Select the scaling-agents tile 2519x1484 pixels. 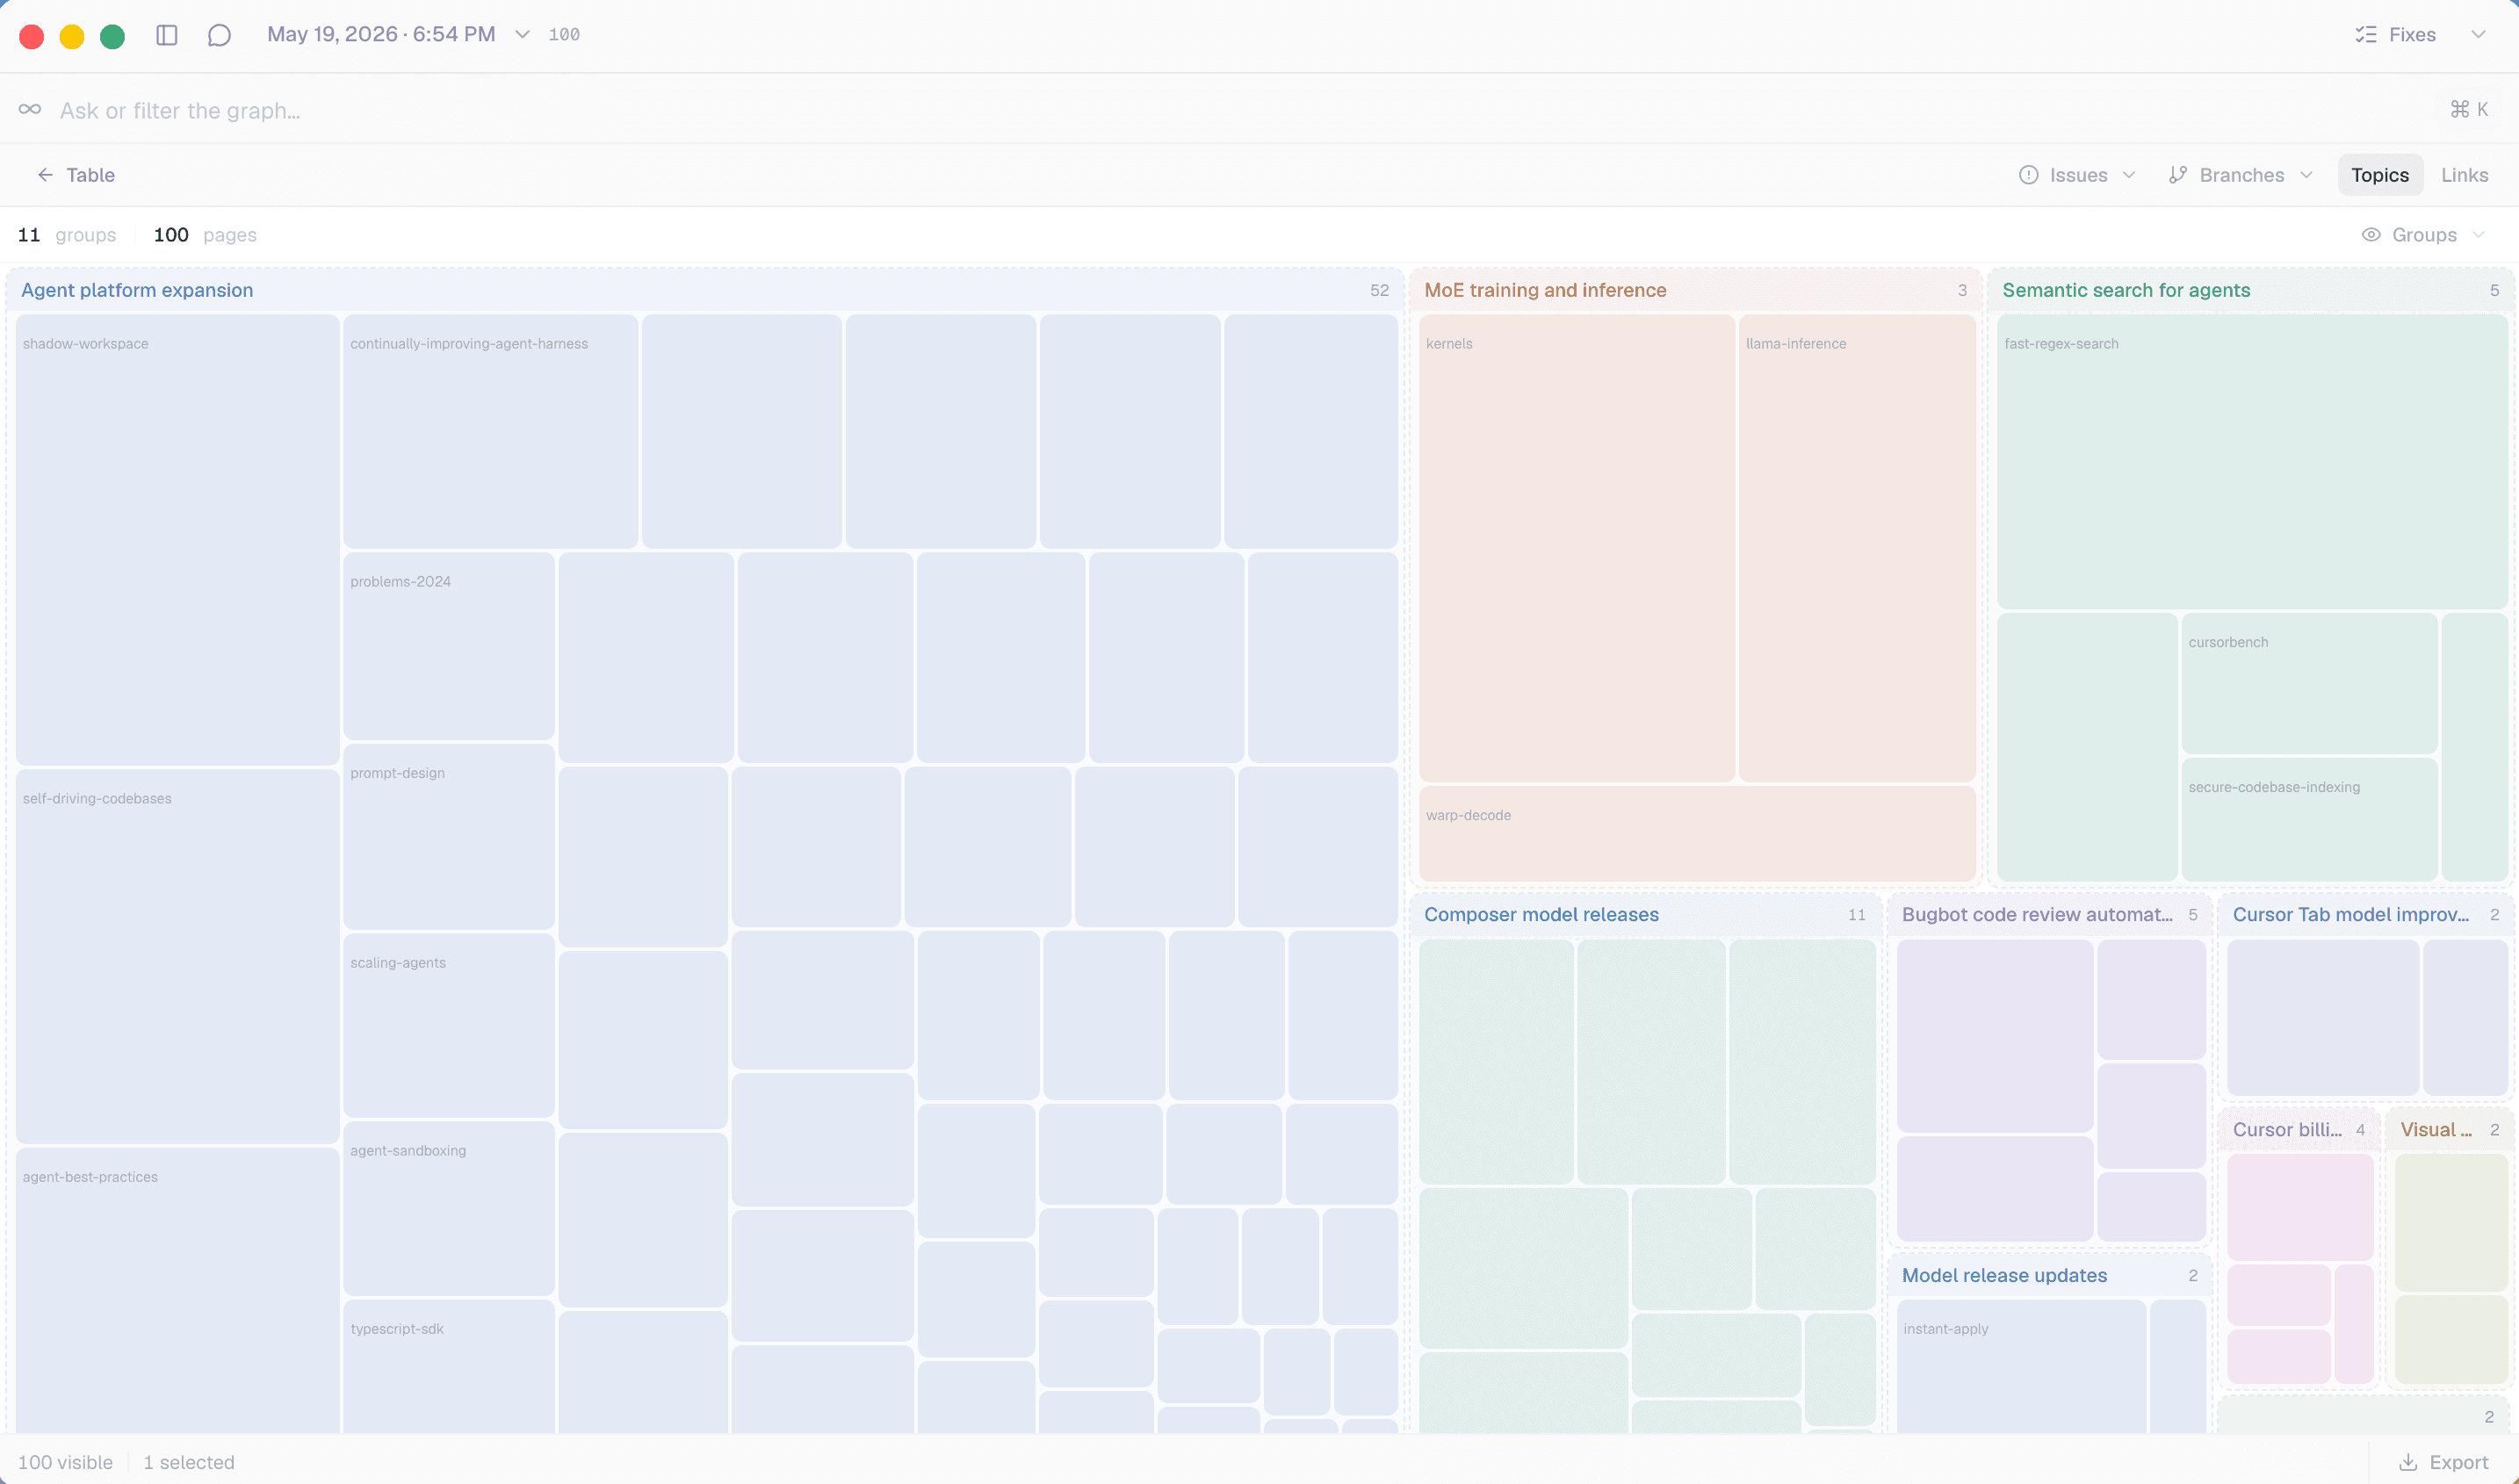click(x=448, y=1025)
